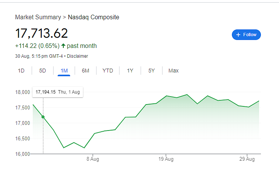Click the 19 Aug date axis label

click(x=166, y=159)
